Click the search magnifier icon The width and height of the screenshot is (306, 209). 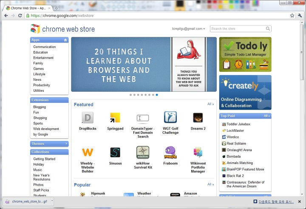tap(268, 29)
